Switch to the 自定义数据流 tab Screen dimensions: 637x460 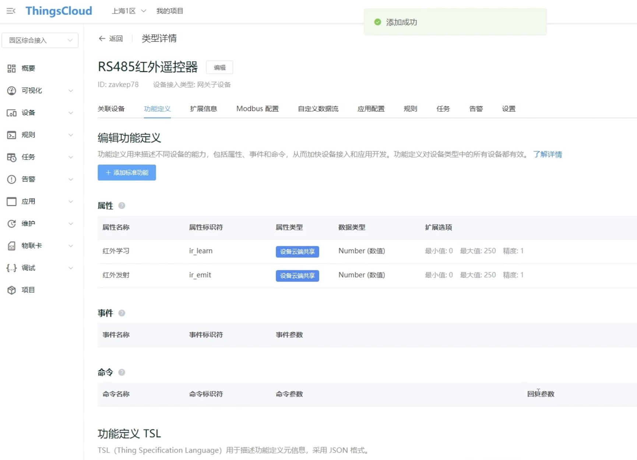(x=318, y=109)
